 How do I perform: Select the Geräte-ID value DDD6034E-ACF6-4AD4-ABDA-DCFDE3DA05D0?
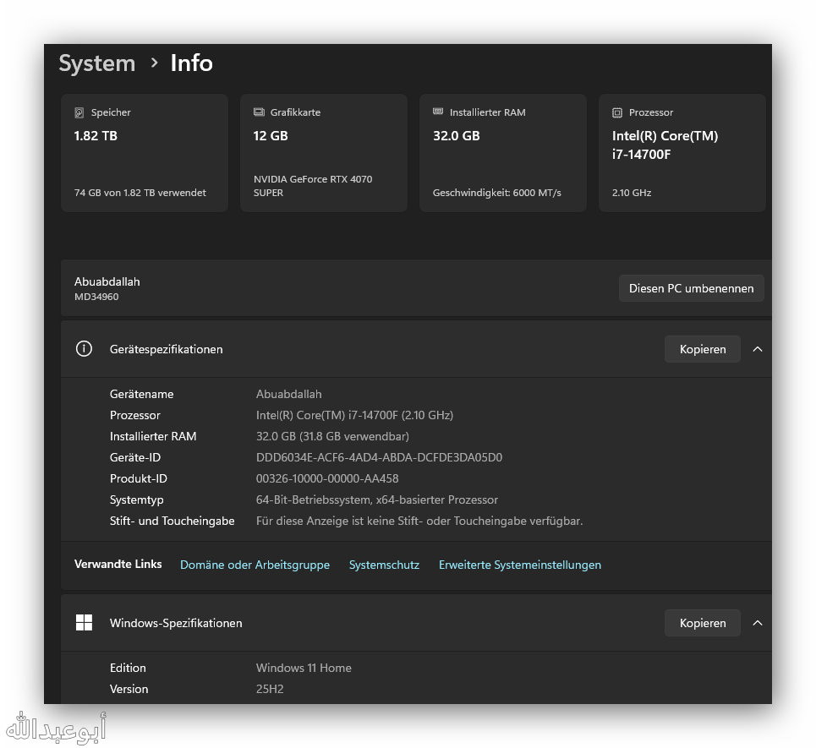coord(379,457)
